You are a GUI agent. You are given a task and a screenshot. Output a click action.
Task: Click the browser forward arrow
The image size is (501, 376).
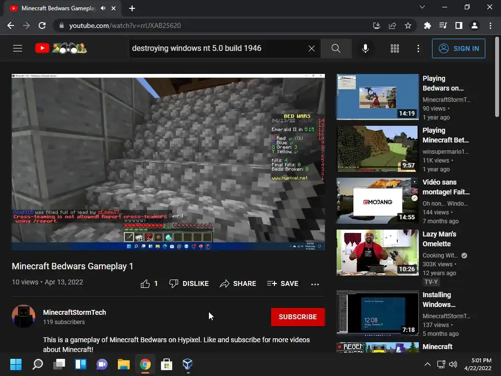click(x=26, y=25)
